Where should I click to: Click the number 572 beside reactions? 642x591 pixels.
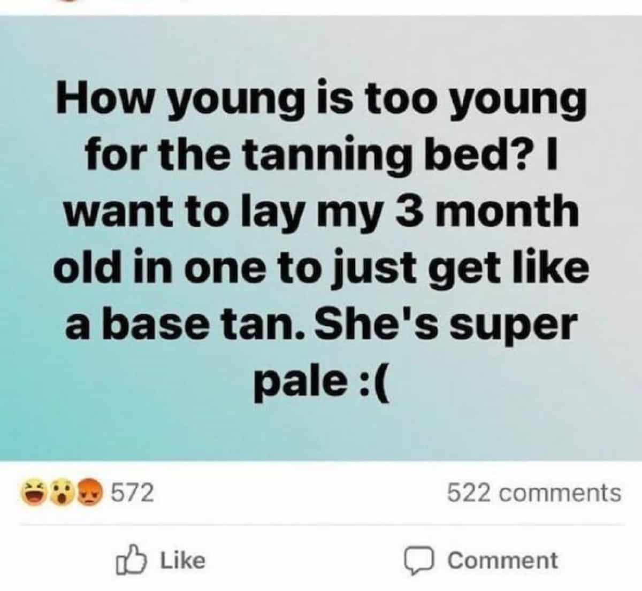[x=132, y=493]
